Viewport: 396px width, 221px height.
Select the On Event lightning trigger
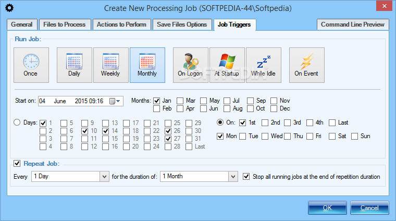tap(306, 65)
